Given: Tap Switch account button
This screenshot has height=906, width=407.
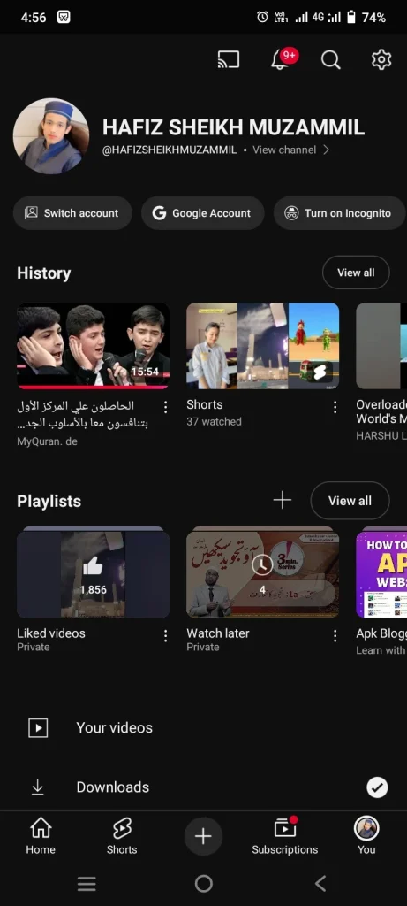Looking at the screenshot, I should click(x=72, y=213).
